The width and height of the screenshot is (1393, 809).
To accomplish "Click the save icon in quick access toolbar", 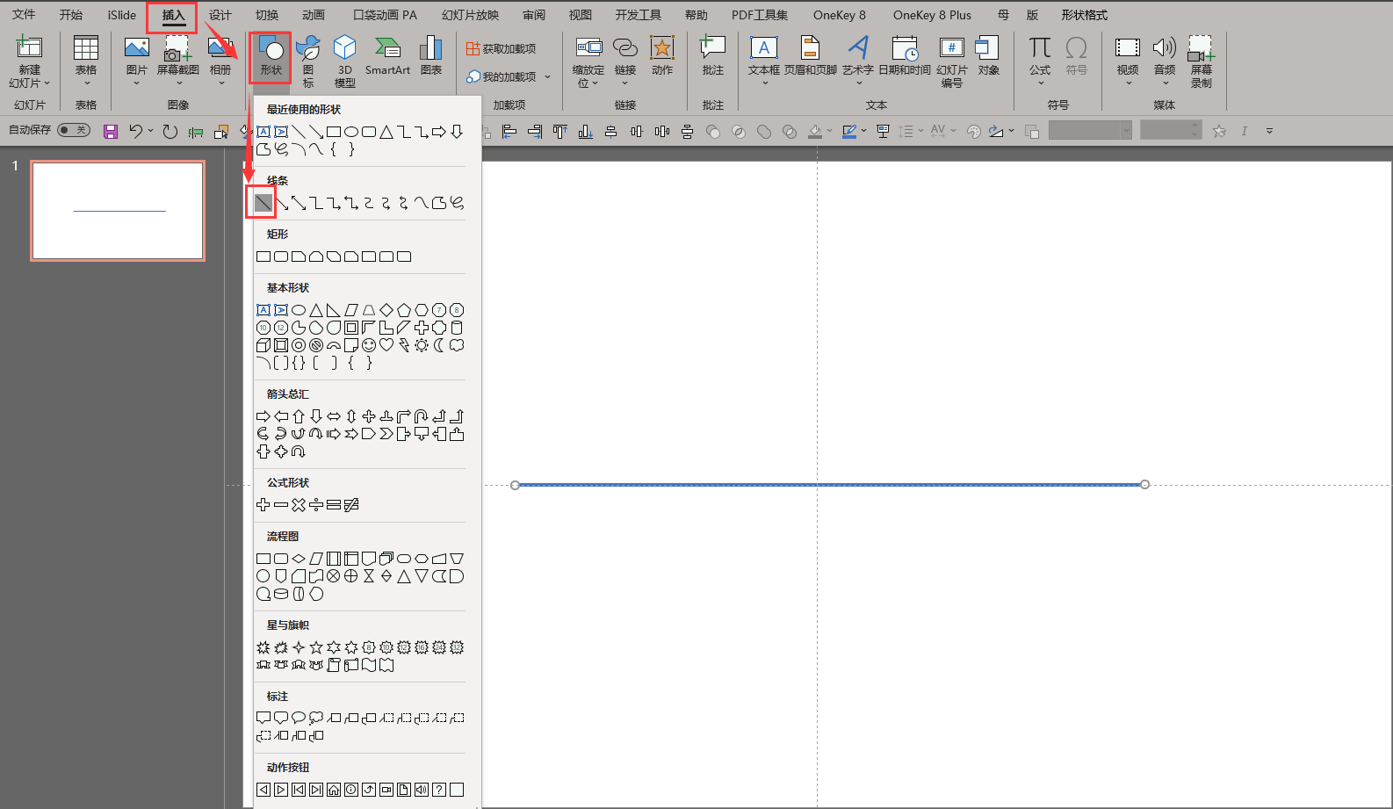I will [x=111, y=132].
